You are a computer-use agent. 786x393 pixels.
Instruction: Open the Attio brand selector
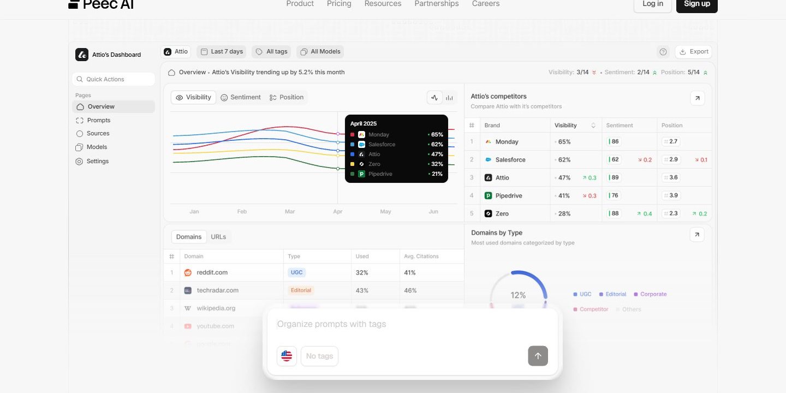176,52
